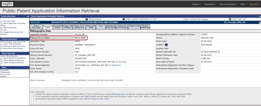This screenshot has width=261, height=107.
Task: Click the Global Dossier link
Action: 95,19
